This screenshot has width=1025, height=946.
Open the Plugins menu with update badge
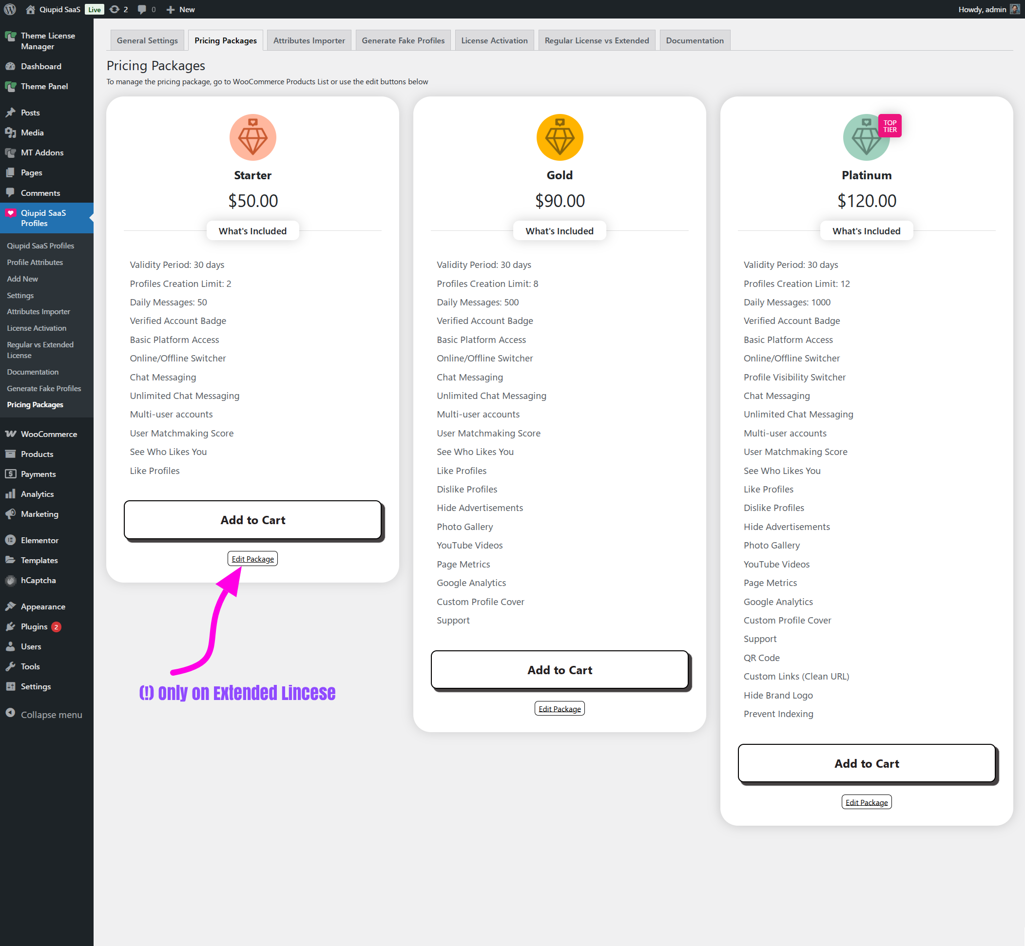(34, 626)
